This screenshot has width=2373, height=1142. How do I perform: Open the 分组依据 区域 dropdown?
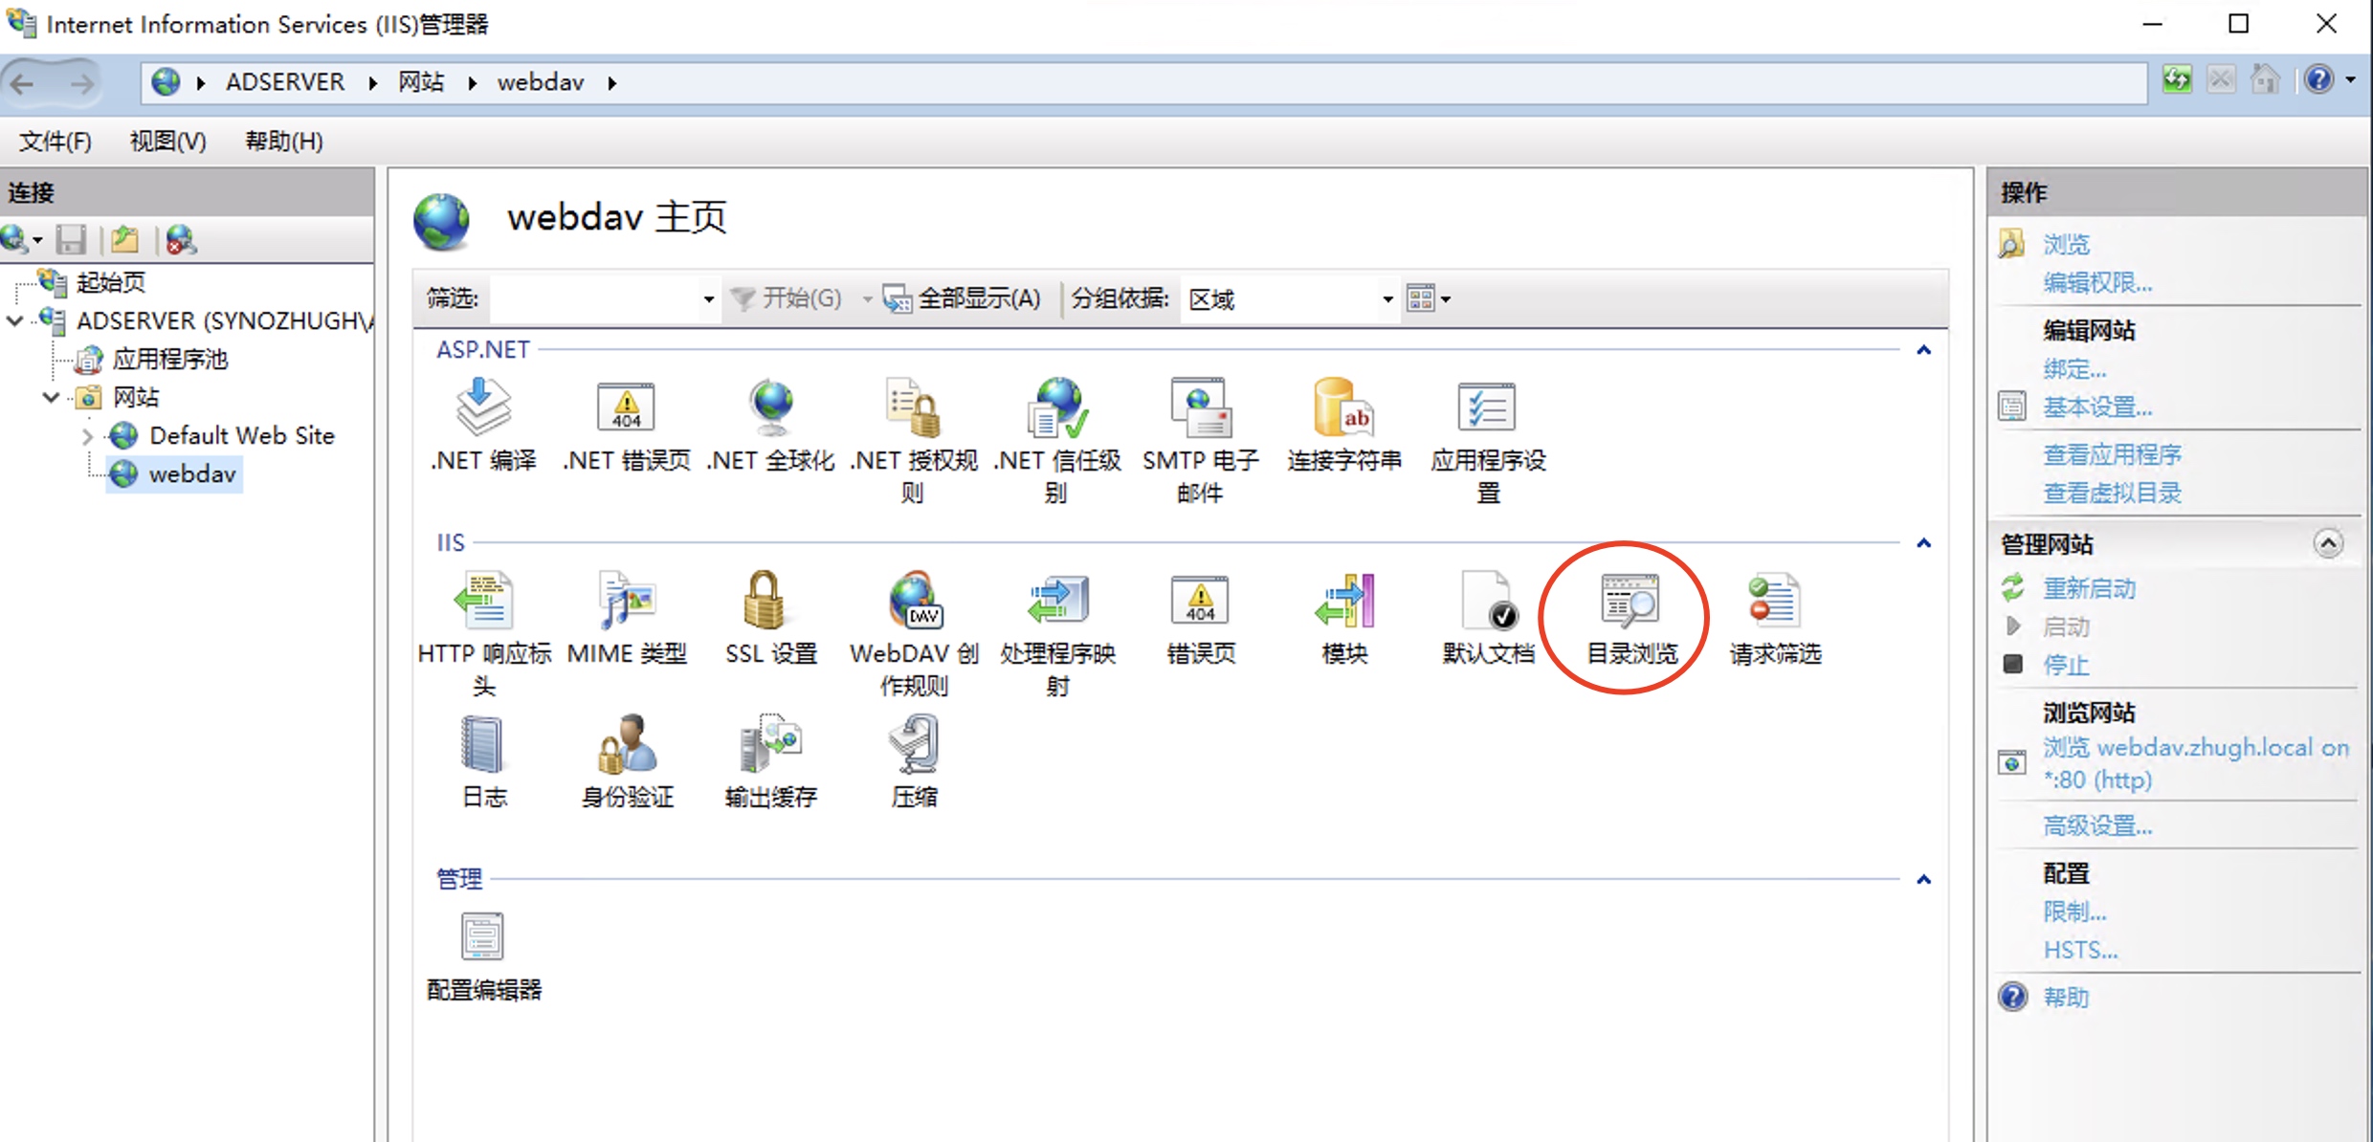pyautogui.click(x=1387, y=299)
